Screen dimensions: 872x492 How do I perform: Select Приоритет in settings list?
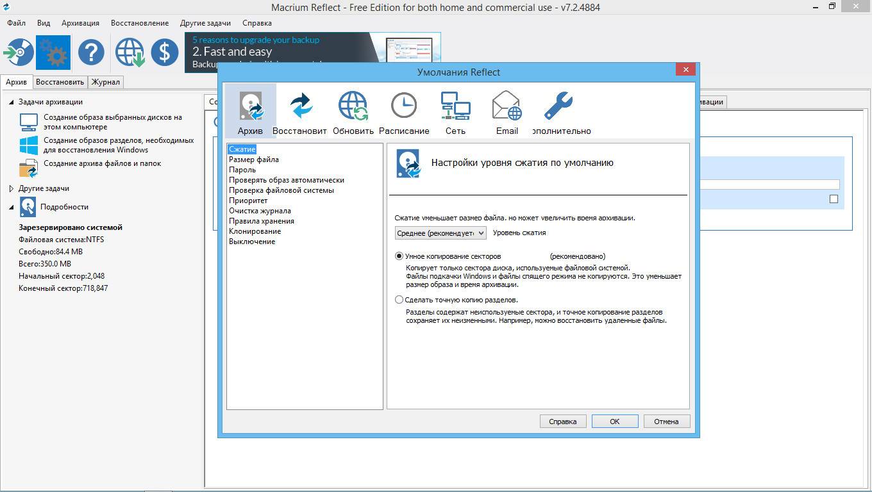tap(248, 201)
